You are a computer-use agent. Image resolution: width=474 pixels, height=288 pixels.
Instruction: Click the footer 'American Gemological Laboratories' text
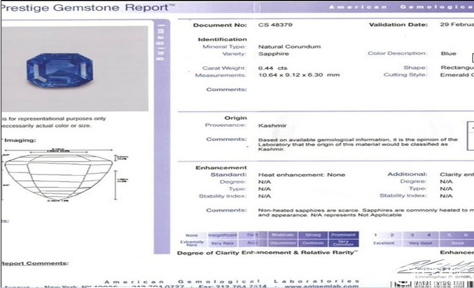[x=232, y=281]
